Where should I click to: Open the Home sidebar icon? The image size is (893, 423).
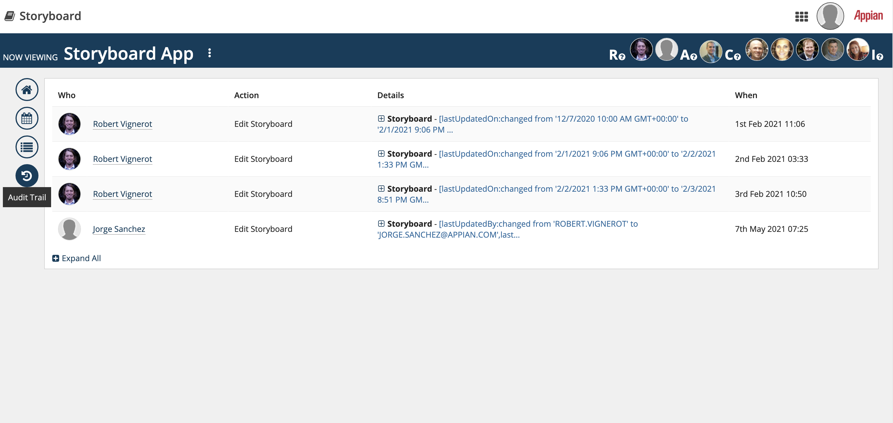pos(27,90)
